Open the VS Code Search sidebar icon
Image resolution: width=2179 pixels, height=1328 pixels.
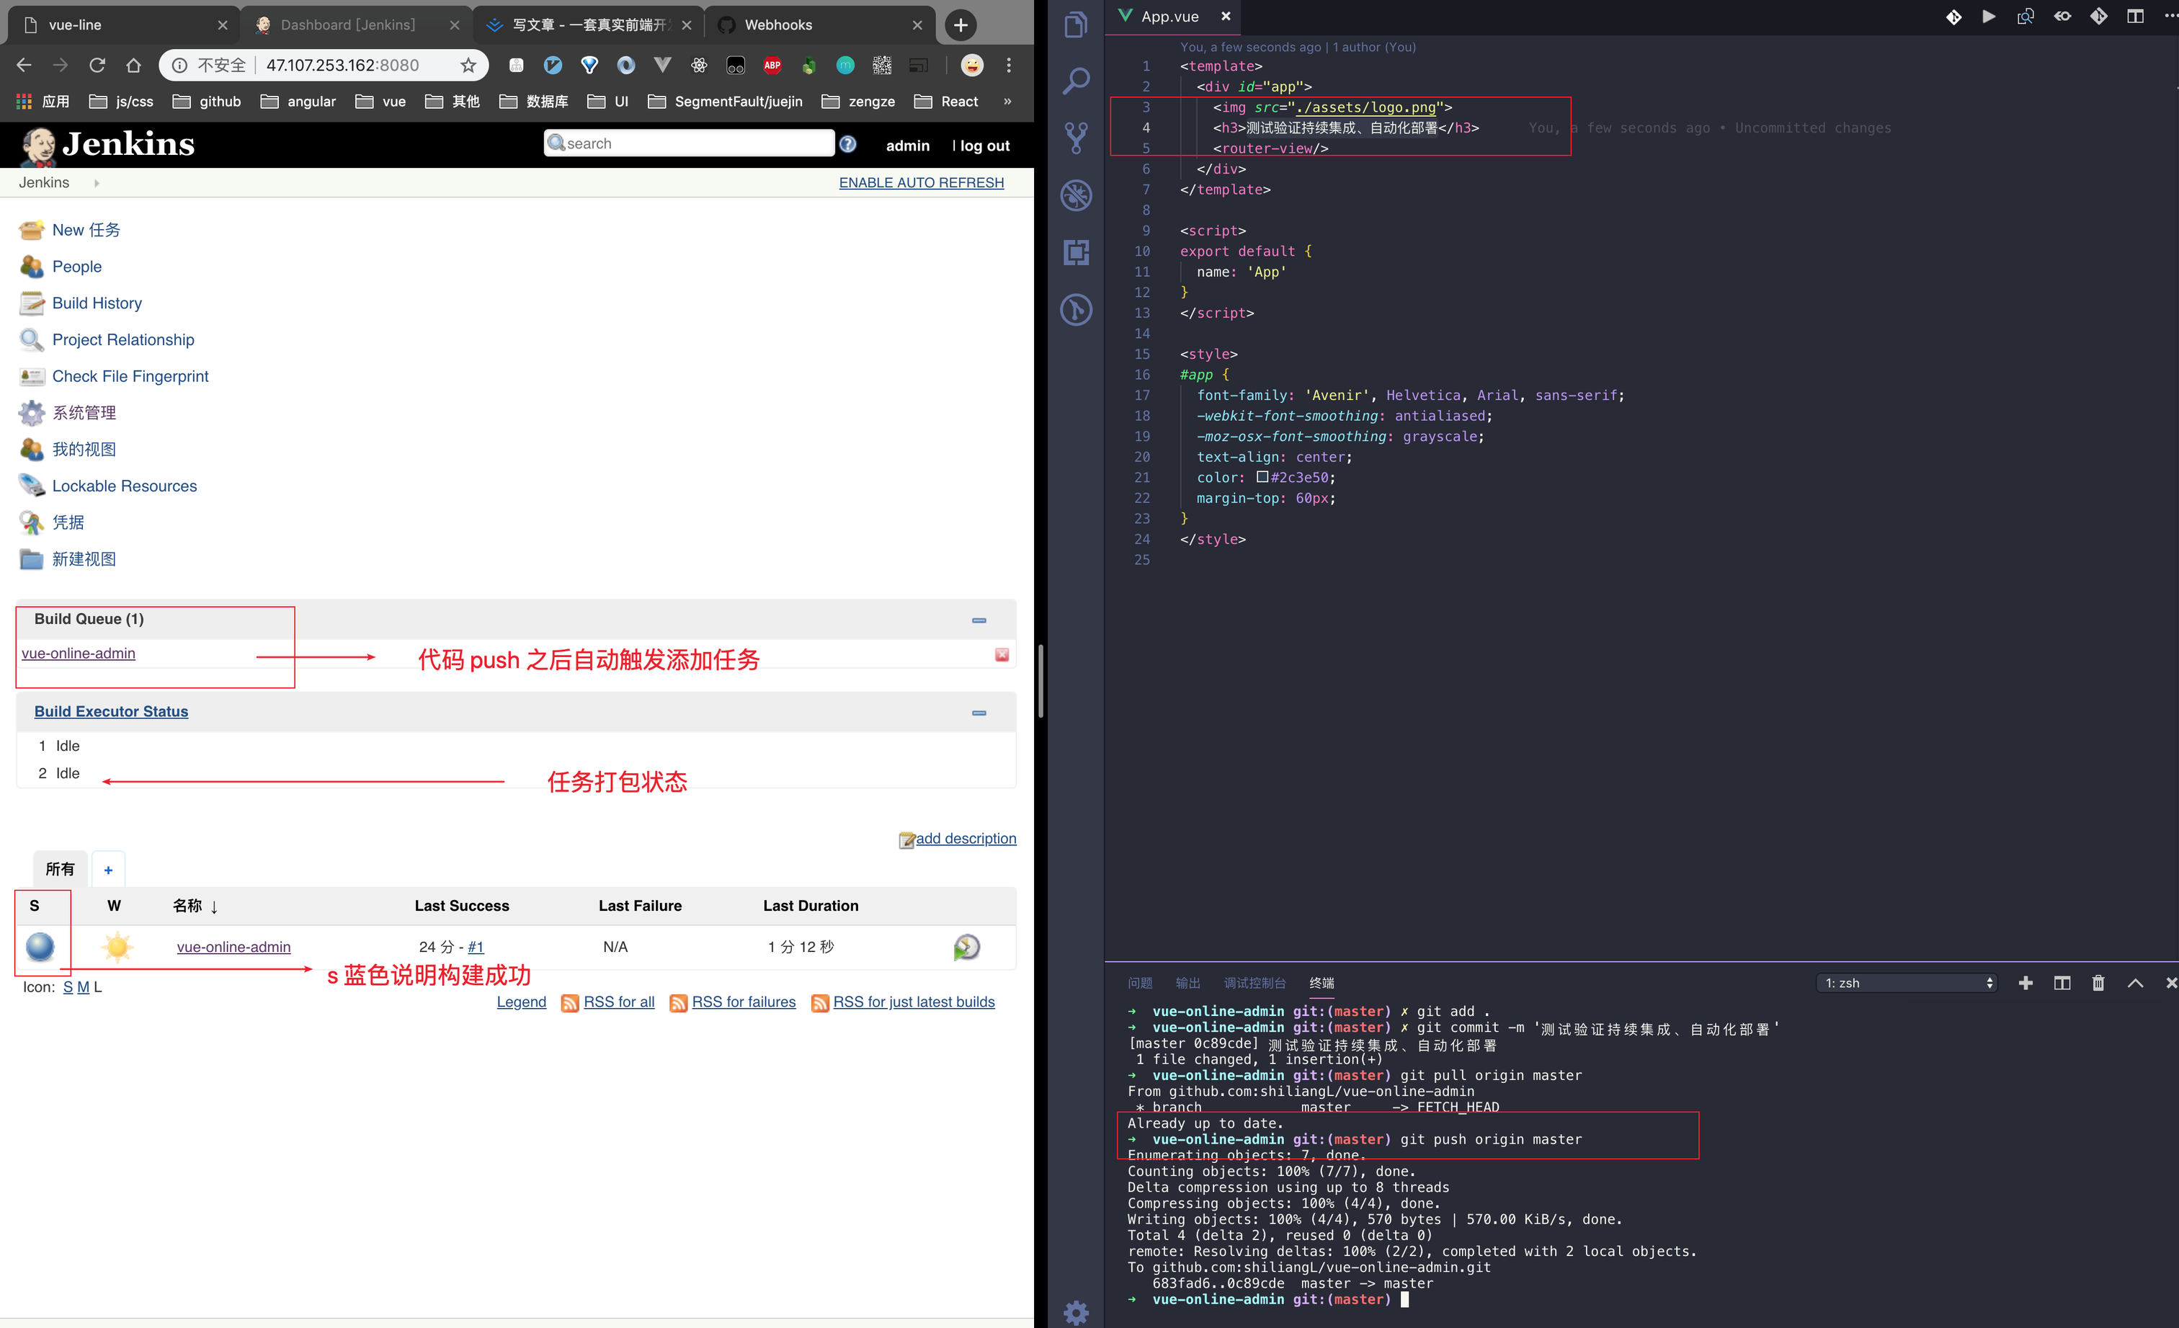(1075, 81)
